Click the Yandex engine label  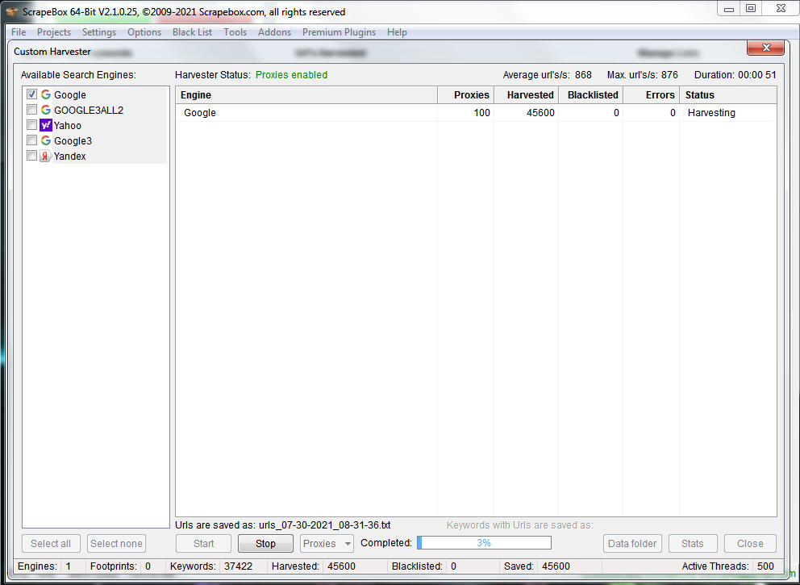[70, 157]
